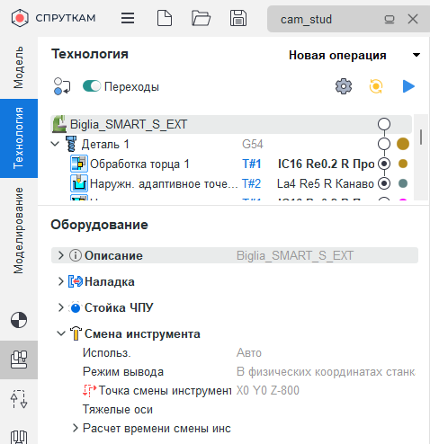
Task: Toggle radio marker for Наружн. адаптивное точение
Action: 384,183
